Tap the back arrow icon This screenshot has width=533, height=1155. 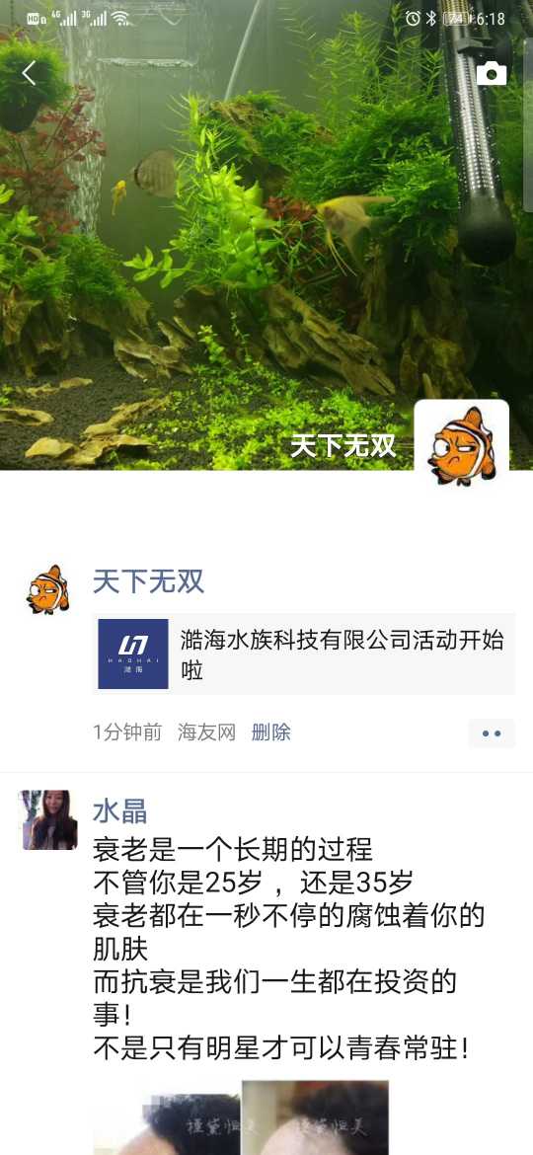(29, 73)
